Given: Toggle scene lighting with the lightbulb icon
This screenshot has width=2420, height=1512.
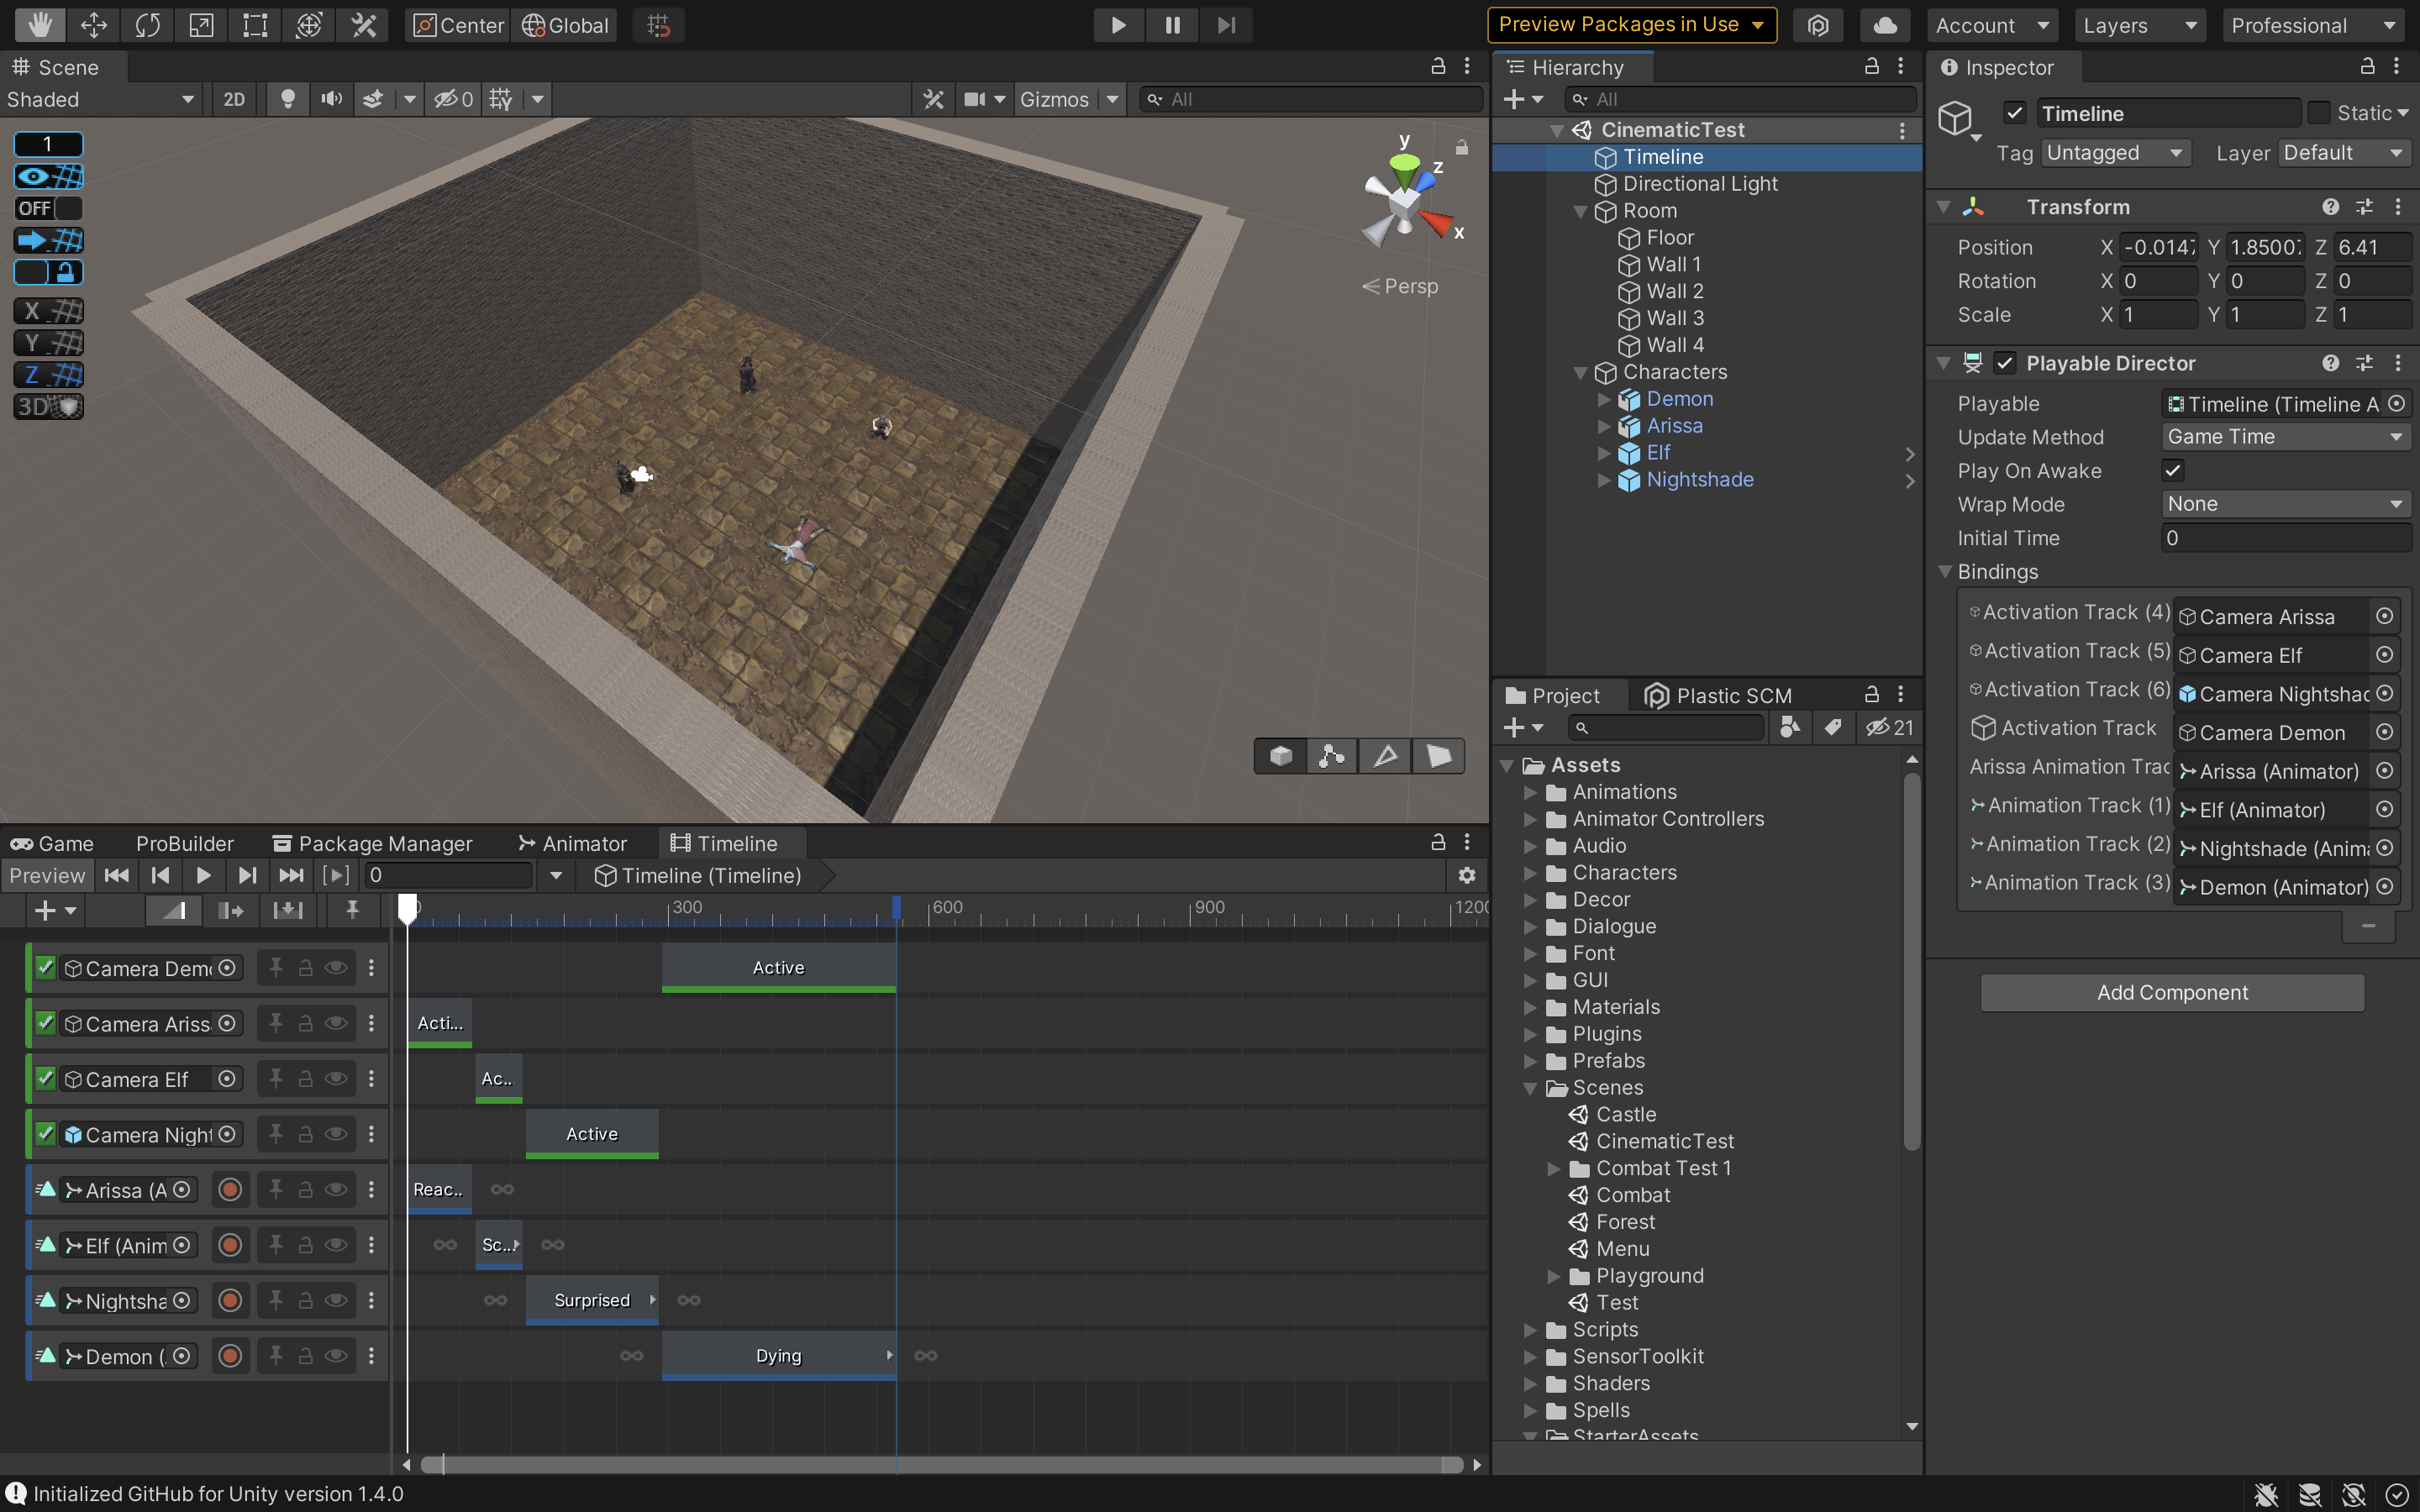Looking at the screenshot, I should pyautogui.click(x=287, y=99).
